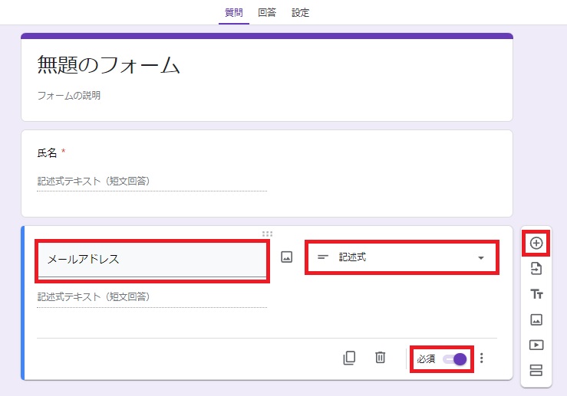This screenshot has width=567, height=396.
Task: Click the short answer placeholder under メールアドレス
Action: 152,297
